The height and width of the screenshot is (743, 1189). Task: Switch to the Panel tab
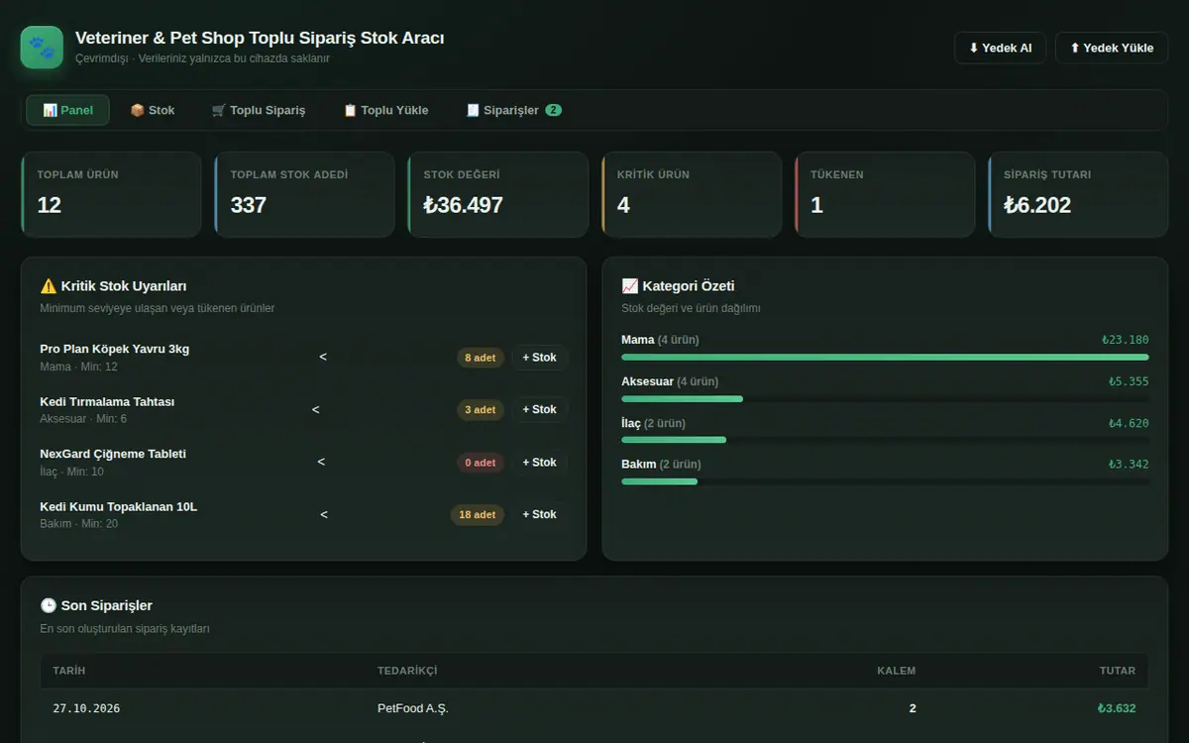(x=68, y=110)
